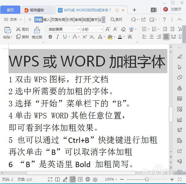This screenshot has height=184, width=186.
Task: Switch to 页面布局 ribbon tab
Action: click(x=58, y=20)
